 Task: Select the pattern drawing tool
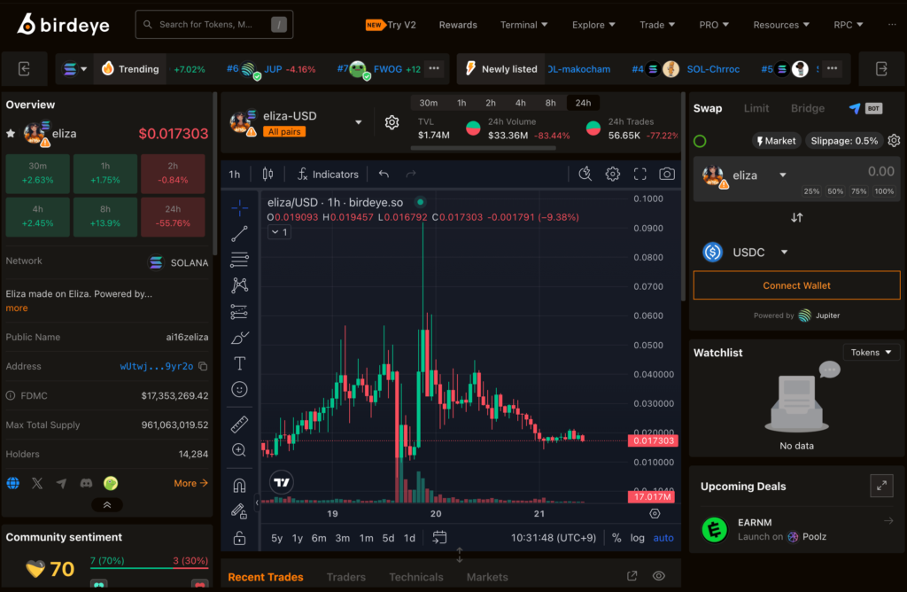point(239,285)
